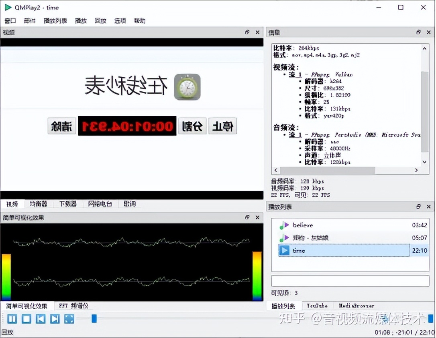Click the stop playback icon
This screenshot has height=338, width=436.
(26, 319)
